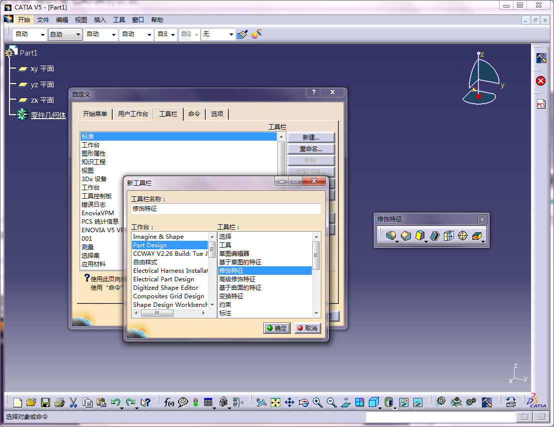Switch to the 开始菜单 tab

[95, 114]
